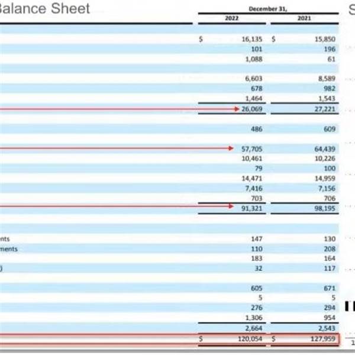The image size is (355, 355).
Task: Click the 16,135 value
Action: (x=252, y=40)
